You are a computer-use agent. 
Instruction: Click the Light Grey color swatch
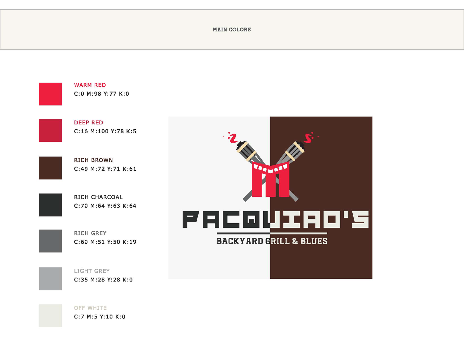pos(50,279)
